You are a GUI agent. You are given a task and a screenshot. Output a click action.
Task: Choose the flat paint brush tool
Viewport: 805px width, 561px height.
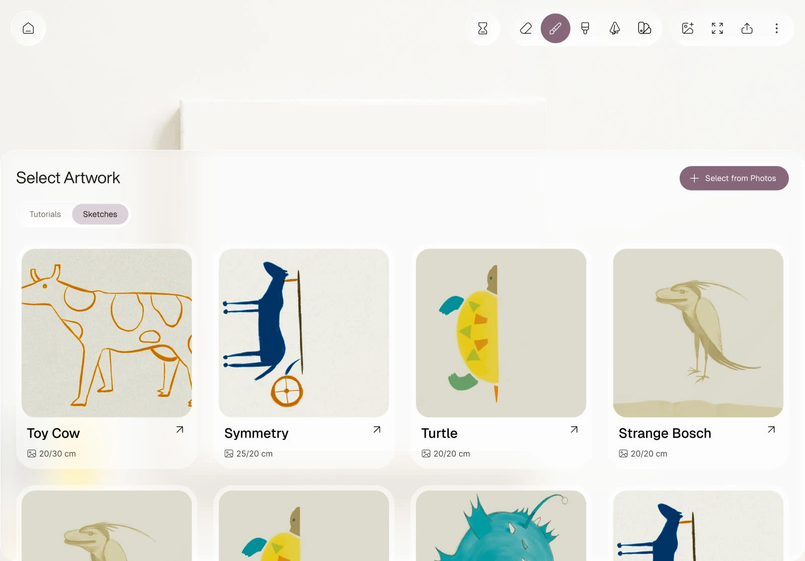point(585,28)
